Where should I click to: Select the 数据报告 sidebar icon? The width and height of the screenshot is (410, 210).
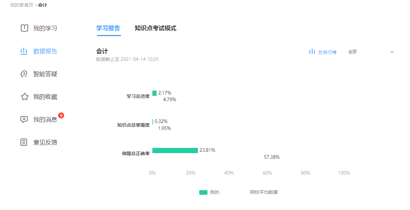[24, 51]
